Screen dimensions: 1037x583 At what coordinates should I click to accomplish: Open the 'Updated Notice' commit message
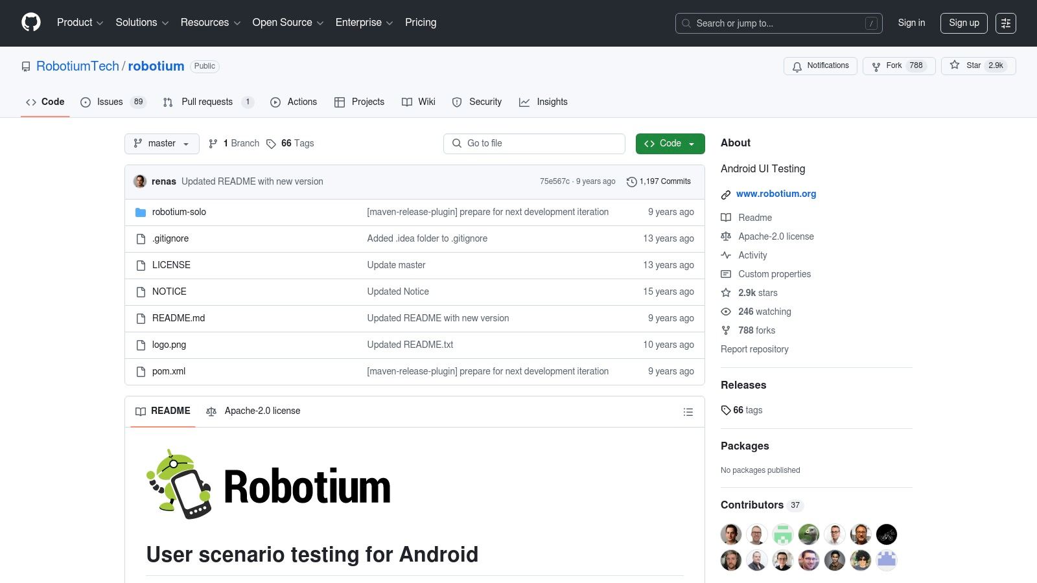pyautogui.click(x=398, y=292)
